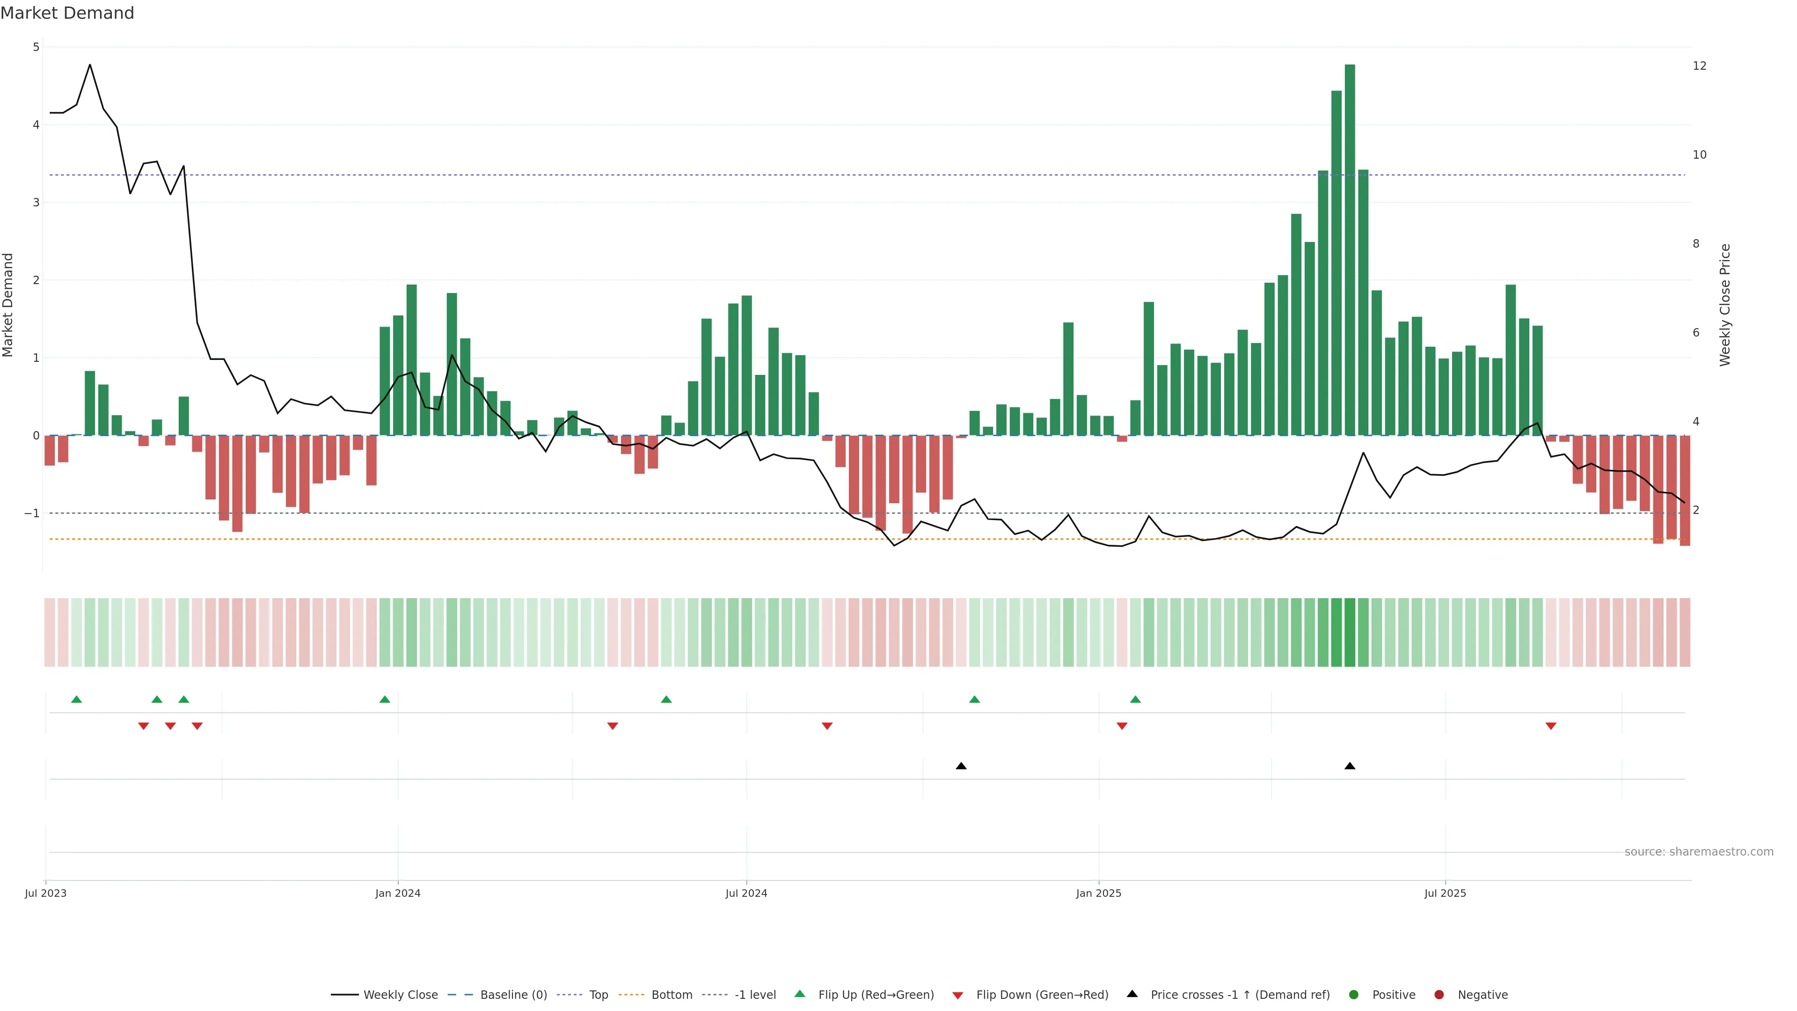Click the flip-up marker near Jan 2024
1797x1011 pixels.
click(x=384, y=699)
